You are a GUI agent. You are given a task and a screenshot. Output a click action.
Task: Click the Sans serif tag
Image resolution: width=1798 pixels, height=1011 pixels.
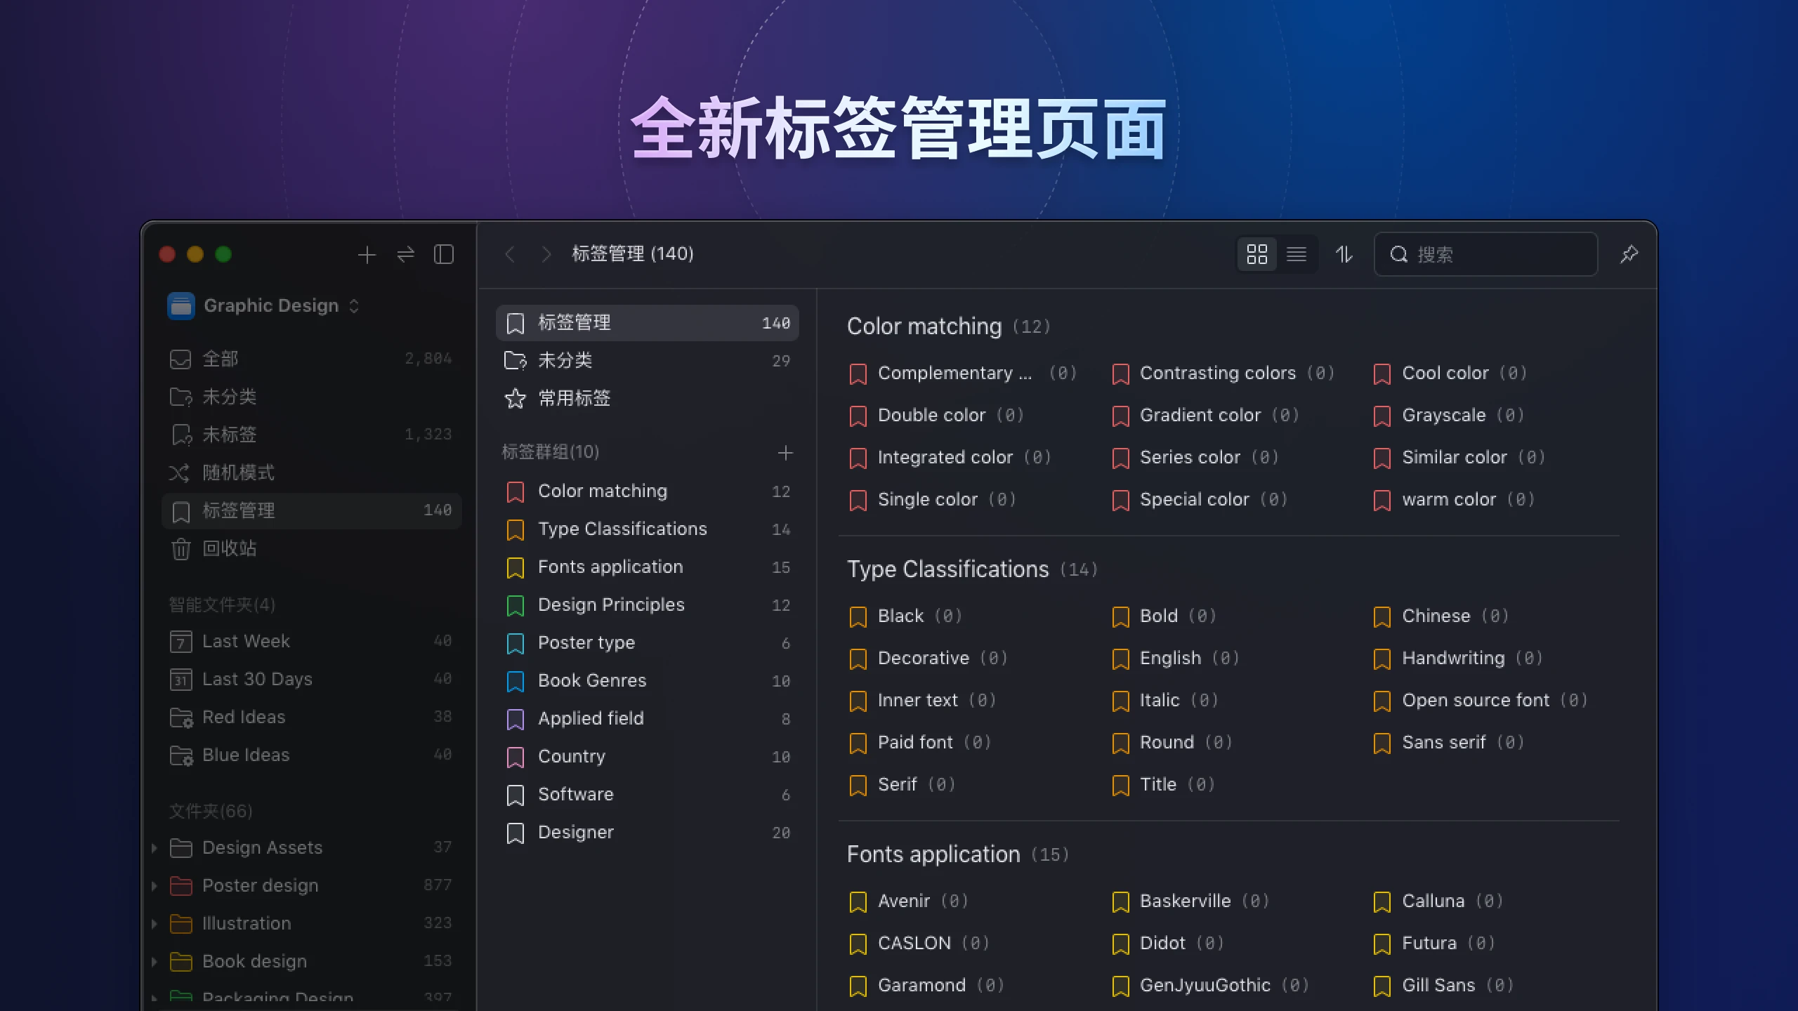(x=1448, y=743)
